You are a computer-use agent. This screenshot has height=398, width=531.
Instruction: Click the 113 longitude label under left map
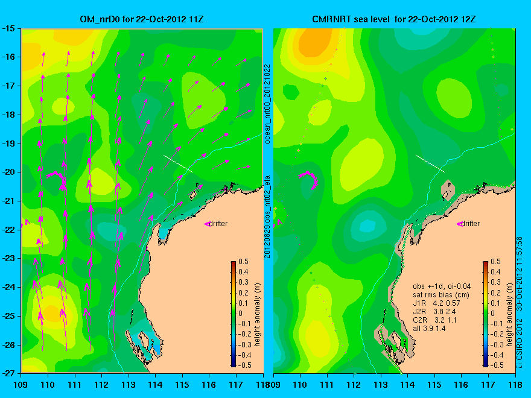[x=129, y=385]
